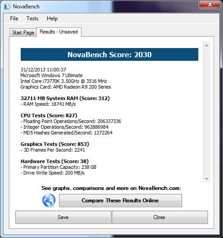Screen dimensions: 223x238
Task: Click the Intel Core i73770K processor line
Action: click(x=64, y=81)
